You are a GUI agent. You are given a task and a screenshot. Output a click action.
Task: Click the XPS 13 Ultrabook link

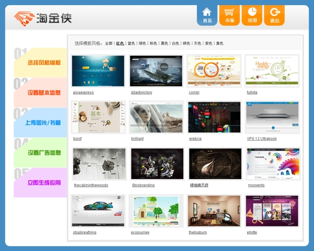[x=262, y=139]
